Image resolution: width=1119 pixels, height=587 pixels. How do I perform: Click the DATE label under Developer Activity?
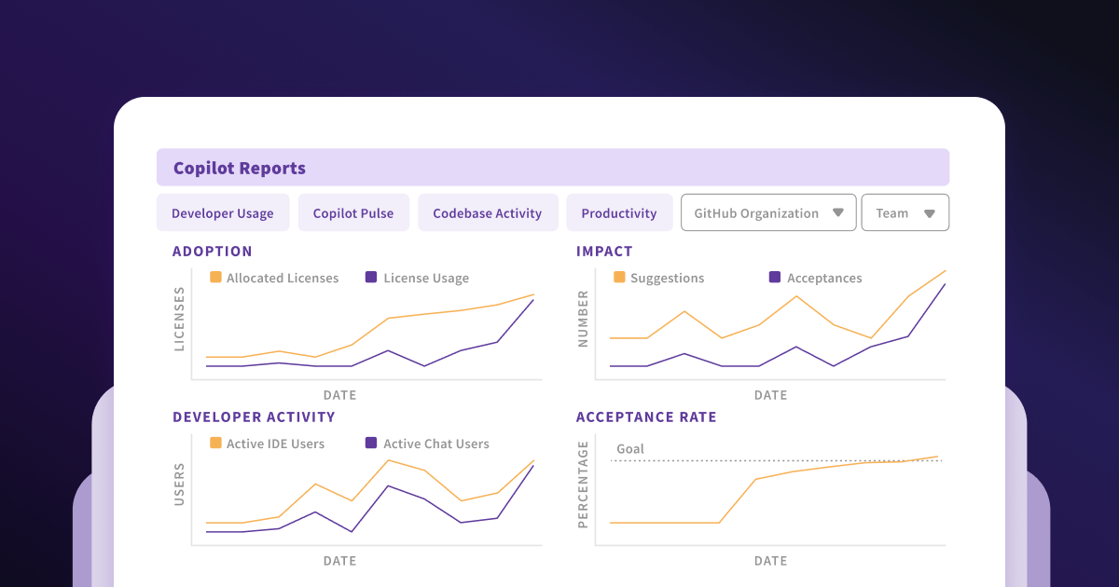(340, 561)
